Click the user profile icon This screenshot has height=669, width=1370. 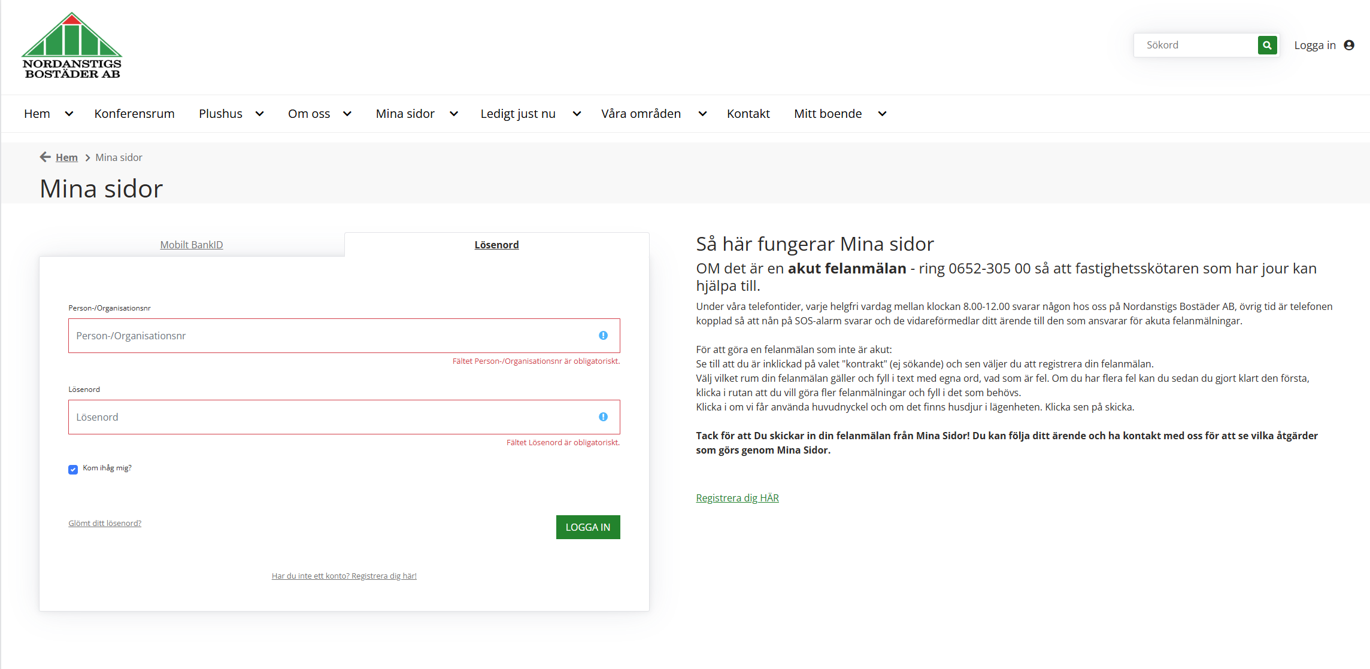click(1349, 45)
